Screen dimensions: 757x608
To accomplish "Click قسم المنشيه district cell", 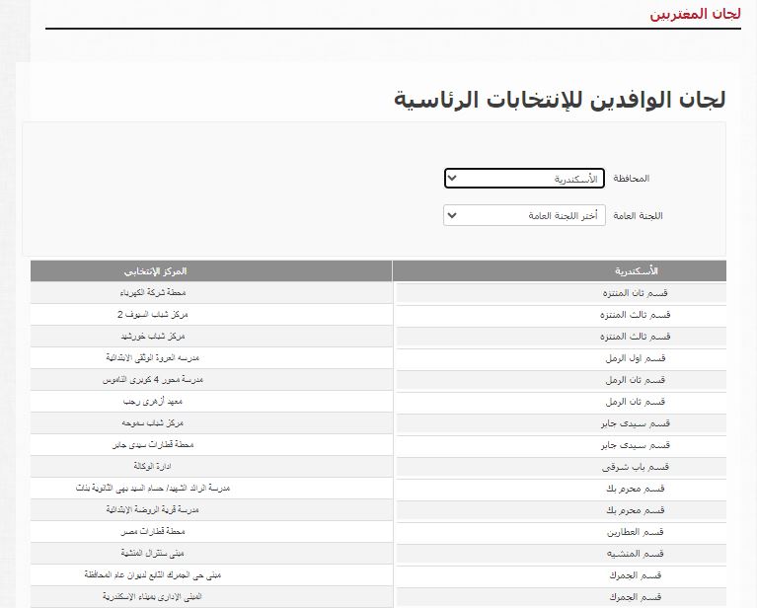I will [561, 554].
